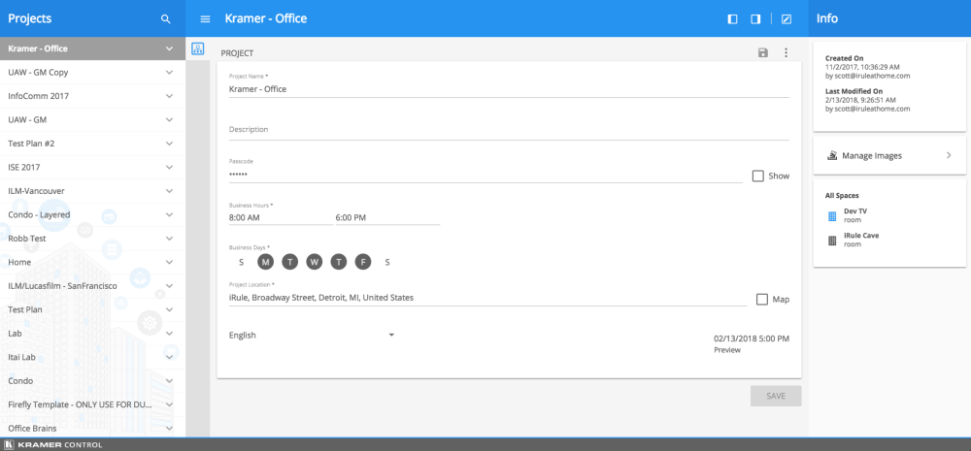The width and height of the screenshot is (971, 451).
Task: Toggle Sunday business day
Action: click(242, 262)
